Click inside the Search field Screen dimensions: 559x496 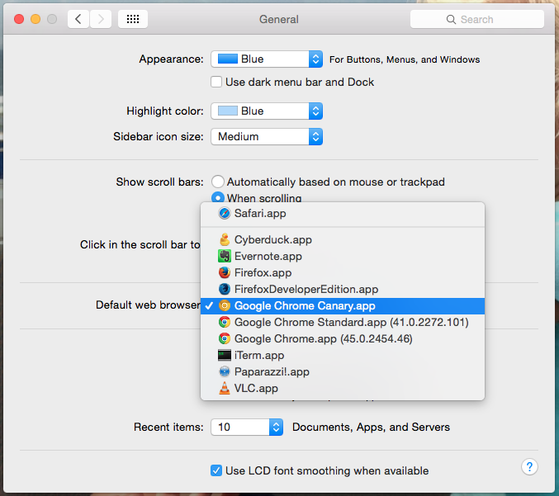pos(477,19)
